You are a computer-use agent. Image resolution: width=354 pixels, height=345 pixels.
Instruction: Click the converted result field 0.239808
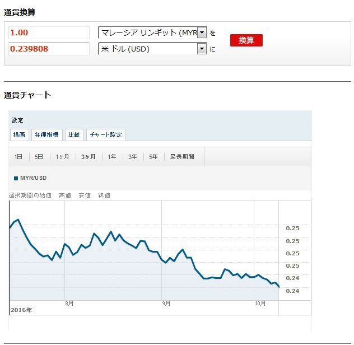(x=49, y=49)
